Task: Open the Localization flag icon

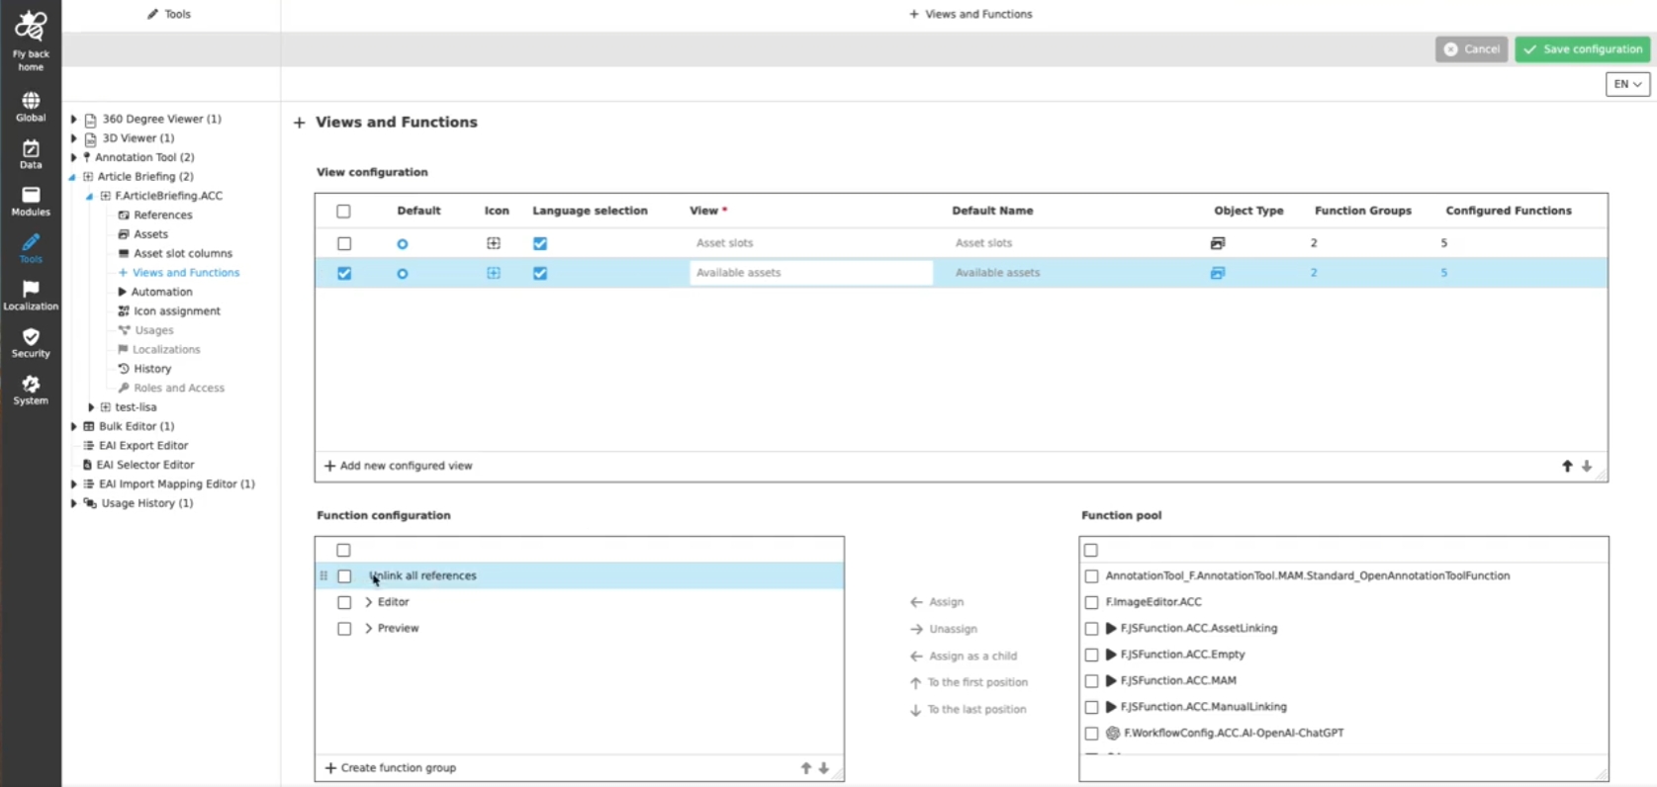Action: point(31,291)
